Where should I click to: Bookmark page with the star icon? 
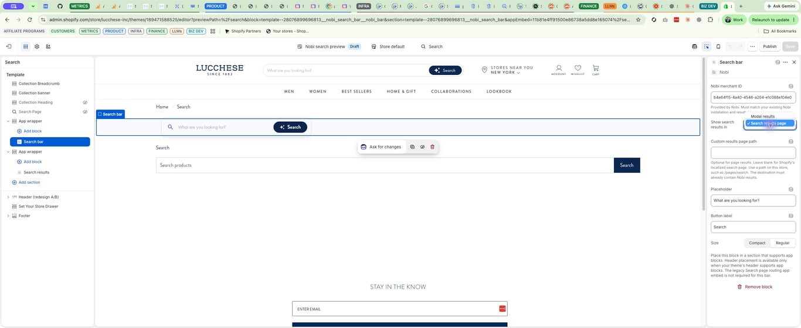tap(638, 19)
